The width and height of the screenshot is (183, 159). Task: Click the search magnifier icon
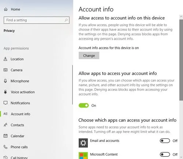click(x=66, y=20)
